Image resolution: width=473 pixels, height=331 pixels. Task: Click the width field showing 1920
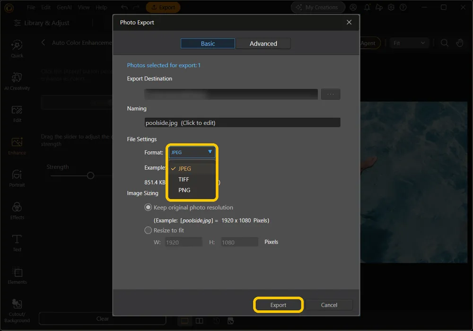[x=184, y=242]
